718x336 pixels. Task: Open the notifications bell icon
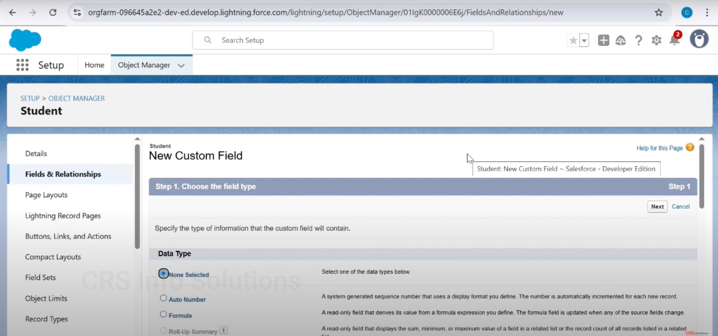[x=675, y=40]
